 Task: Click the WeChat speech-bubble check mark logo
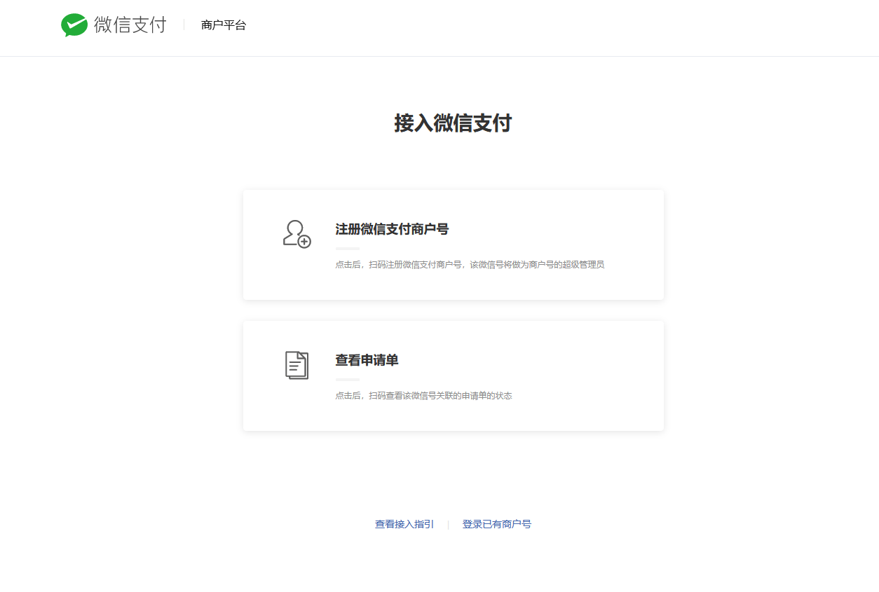pos(74,24)
